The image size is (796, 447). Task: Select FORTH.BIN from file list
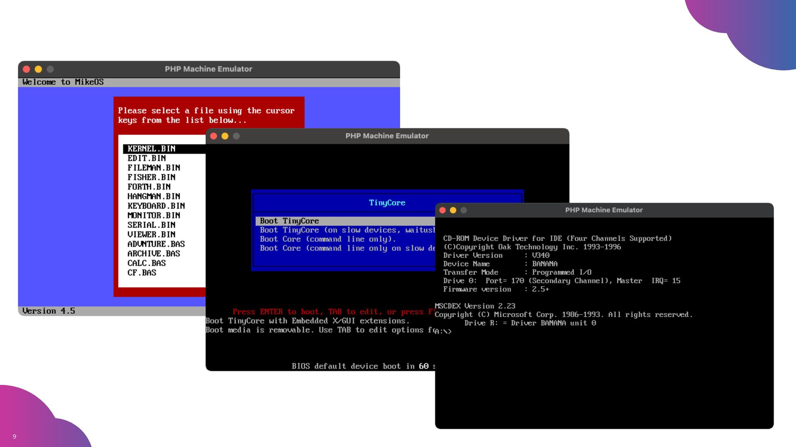click(149, 187)
